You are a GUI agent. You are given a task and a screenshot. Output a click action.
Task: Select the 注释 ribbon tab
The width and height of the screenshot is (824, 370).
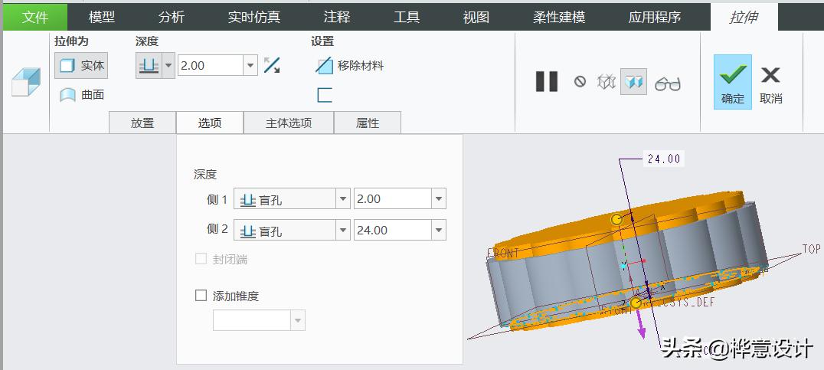pyautogui.click(x=337, y=17)
